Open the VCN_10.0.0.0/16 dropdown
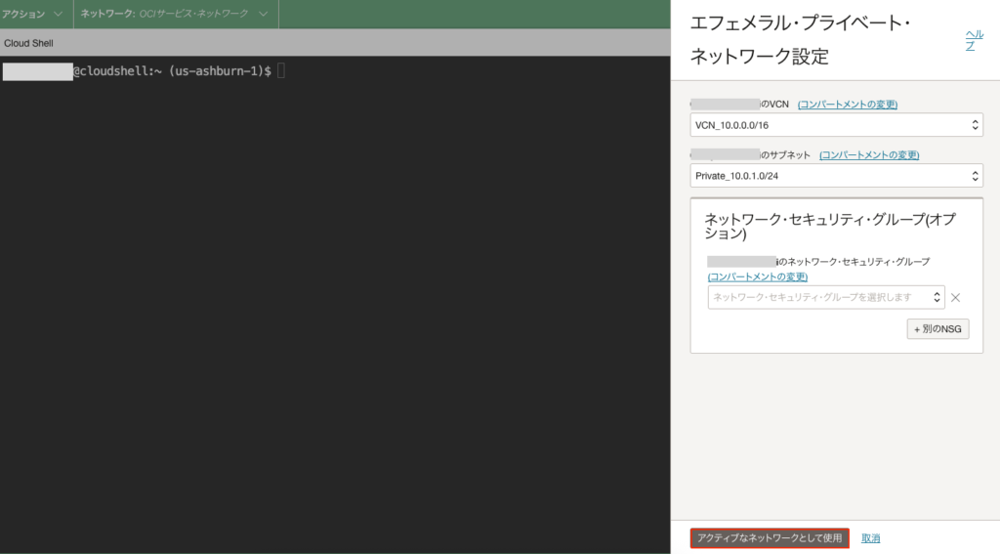1000x554 pixels. tap(835, 125)
